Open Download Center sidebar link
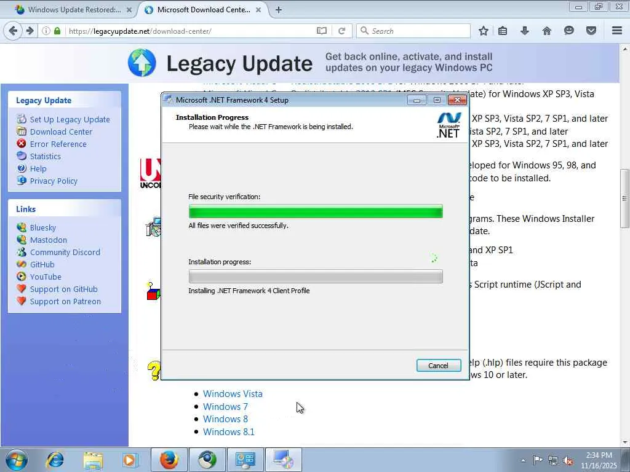630x472 pixels. click(x=61, y=132)
